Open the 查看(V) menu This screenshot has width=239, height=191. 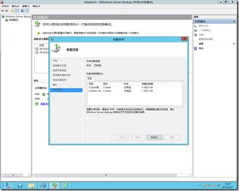pyautogui.click(x=26, y=6)
